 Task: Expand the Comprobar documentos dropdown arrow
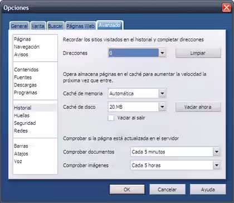coord(217,152)
